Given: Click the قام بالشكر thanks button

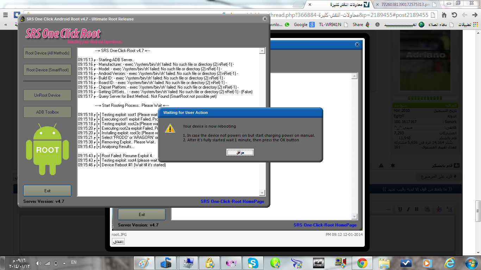Looking at the screenshot, I should 446,165.
